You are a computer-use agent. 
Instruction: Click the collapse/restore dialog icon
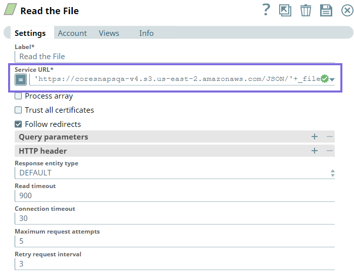[285, 10]
